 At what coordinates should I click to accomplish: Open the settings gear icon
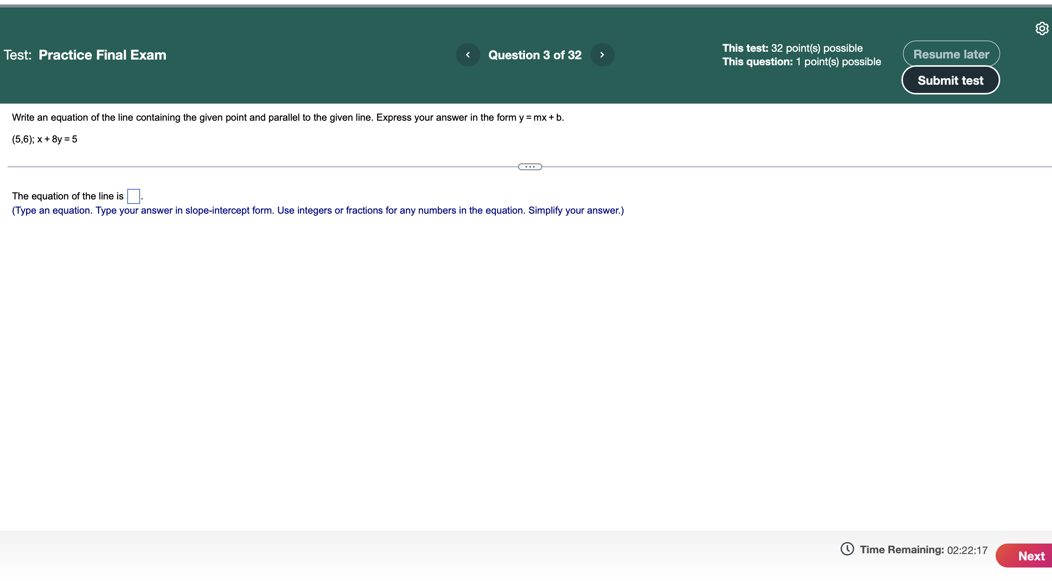pyautogui.click(x=1041, y=28)
